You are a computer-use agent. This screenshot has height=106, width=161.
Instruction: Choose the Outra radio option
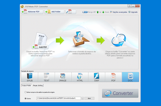[x=28, y=98]
